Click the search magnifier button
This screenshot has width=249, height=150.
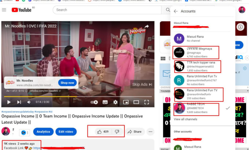tap(168, 10)
